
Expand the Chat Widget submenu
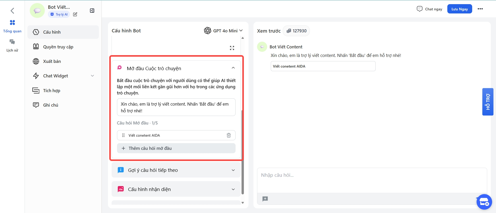point(92,76)
